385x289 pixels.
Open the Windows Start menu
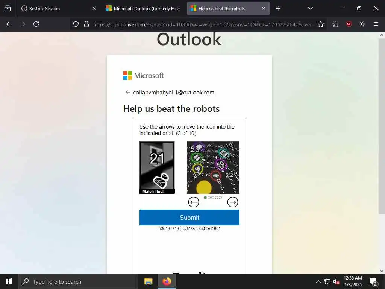(x=9, y=281)
